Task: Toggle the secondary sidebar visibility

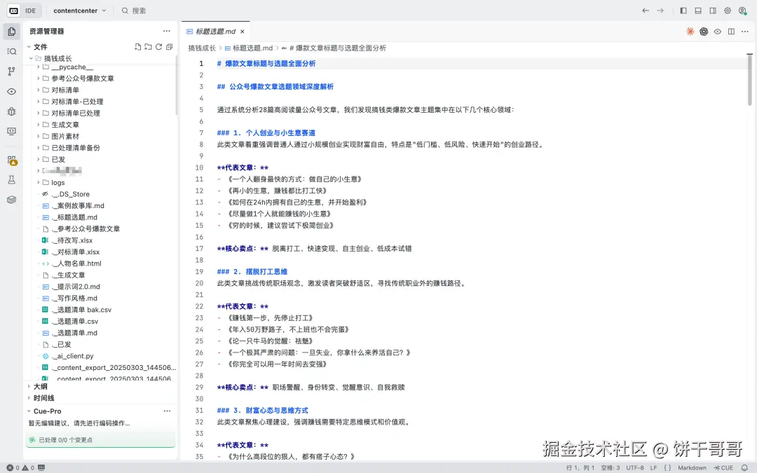Action: click(x=713, y=11)
